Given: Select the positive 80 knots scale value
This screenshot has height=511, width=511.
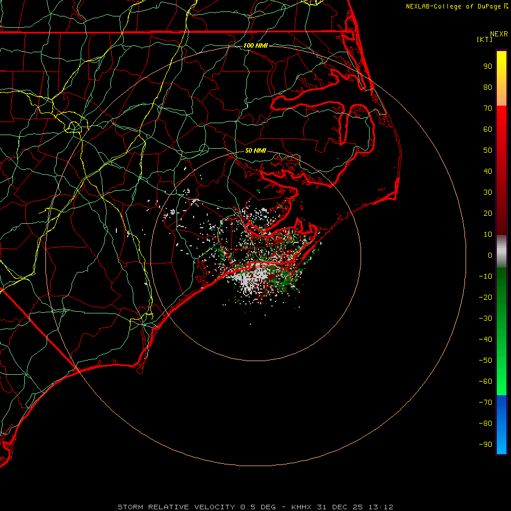Looking at the screenshot, I should click(x=488, y=87).
